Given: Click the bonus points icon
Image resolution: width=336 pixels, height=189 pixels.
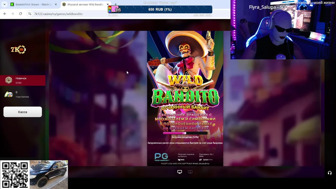Looking at the screenshot, I should coord(9,94).
